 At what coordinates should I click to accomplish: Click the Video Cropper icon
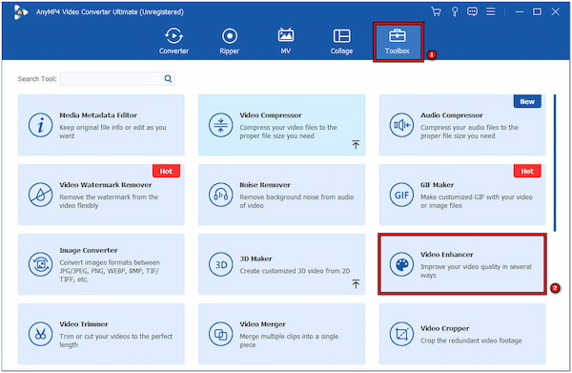pyautogui.click(x=401, y=334)
